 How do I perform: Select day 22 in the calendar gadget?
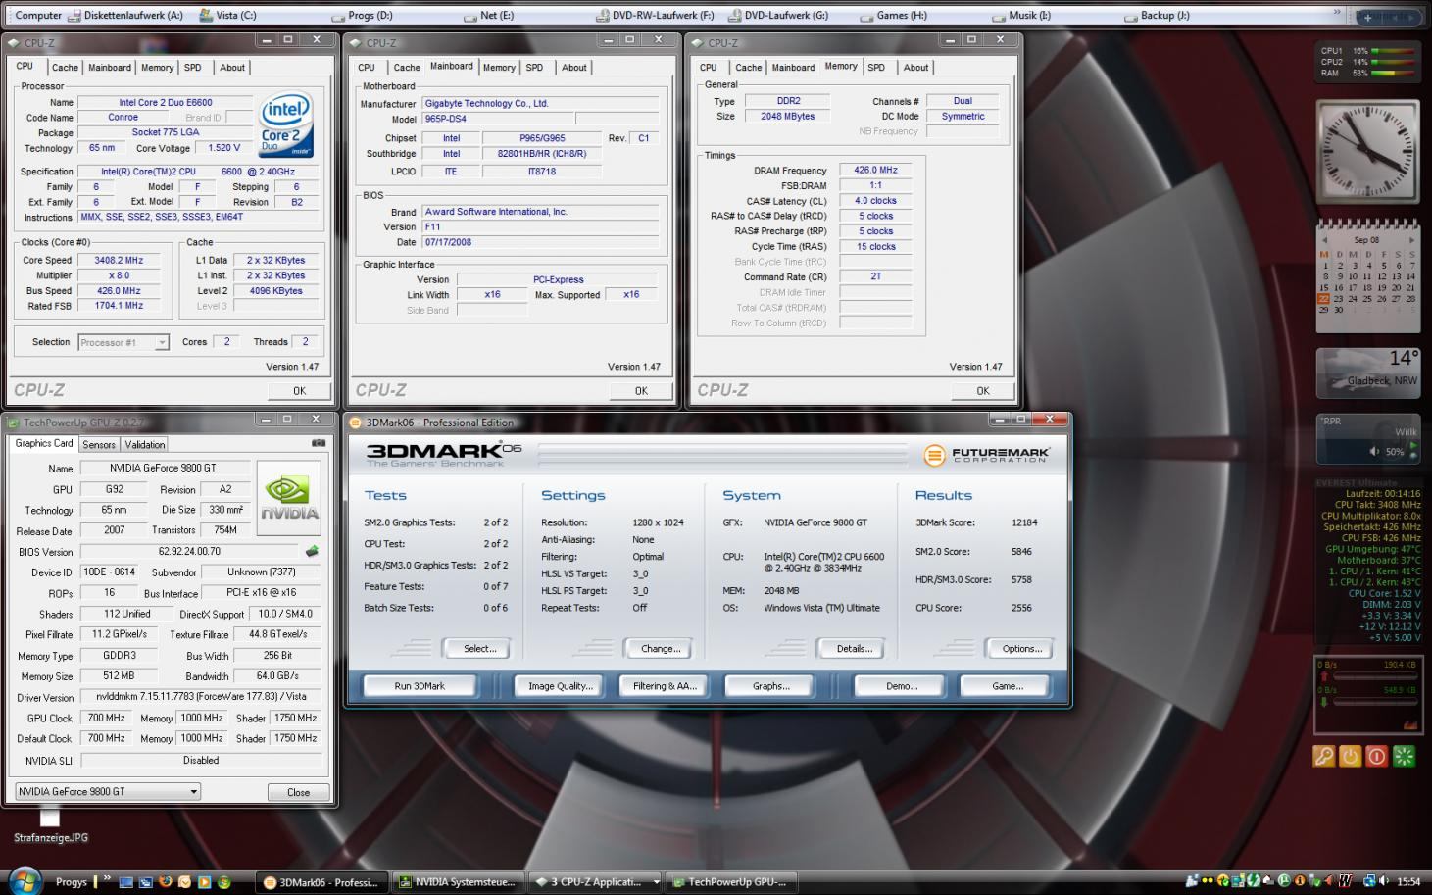pyautogui.click(x=1324, y=299)
